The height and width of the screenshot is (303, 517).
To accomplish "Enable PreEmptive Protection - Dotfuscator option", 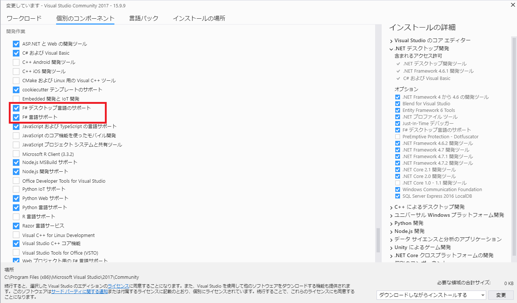I will [x=397, y=136].
